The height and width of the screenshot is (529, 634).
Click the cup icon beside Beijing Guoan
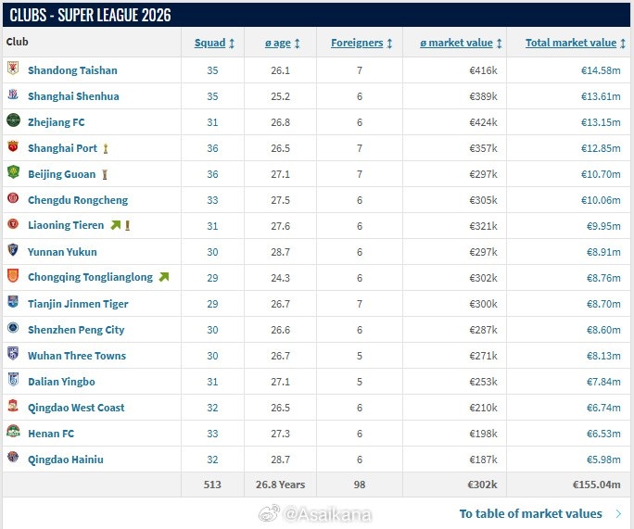(105, 174)
